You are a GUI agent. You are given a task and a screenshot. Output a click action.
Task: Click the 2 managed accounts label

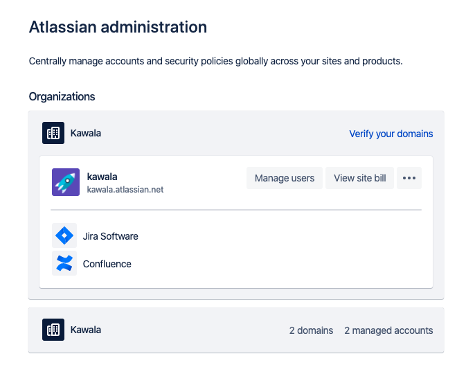388,330
